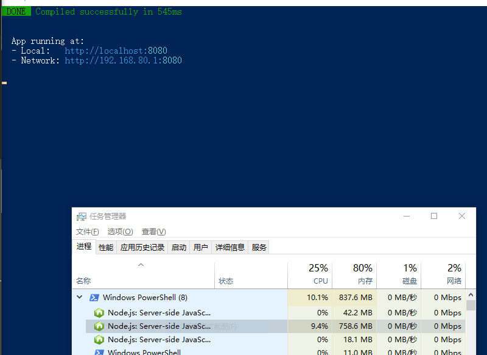
Task: Click the 9.4% CPU cell
Action: pos(310,326)
